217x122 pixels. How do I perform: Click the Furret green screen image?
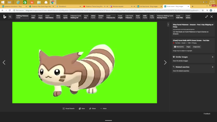tap(85, 63)
